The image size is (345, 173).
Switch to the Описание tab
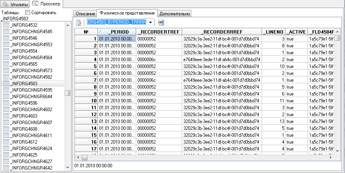click(x=85, y=13)
